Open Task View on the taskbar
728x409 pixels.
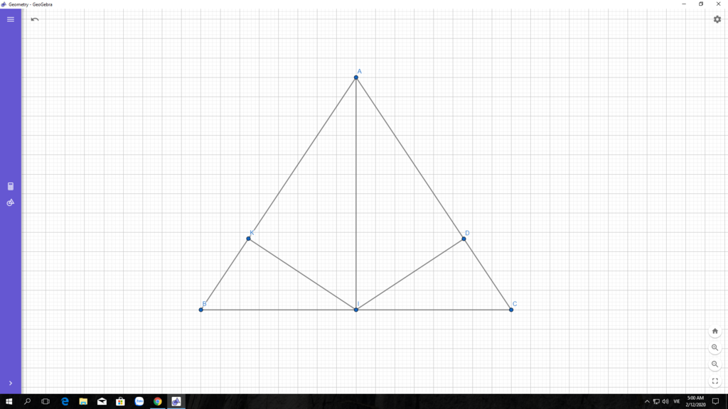(x=45, y=402)
